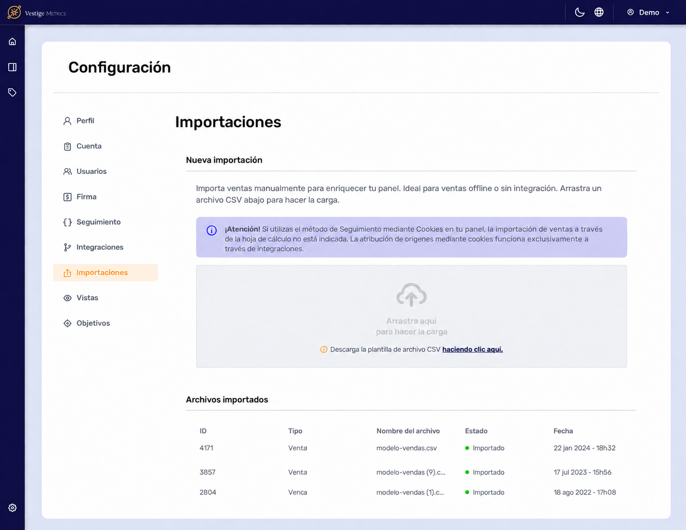This screenshot has height=530, width=686.
Task: Click date '18 ago 2022 - 17h08'
Action: (x=584, y=493)
